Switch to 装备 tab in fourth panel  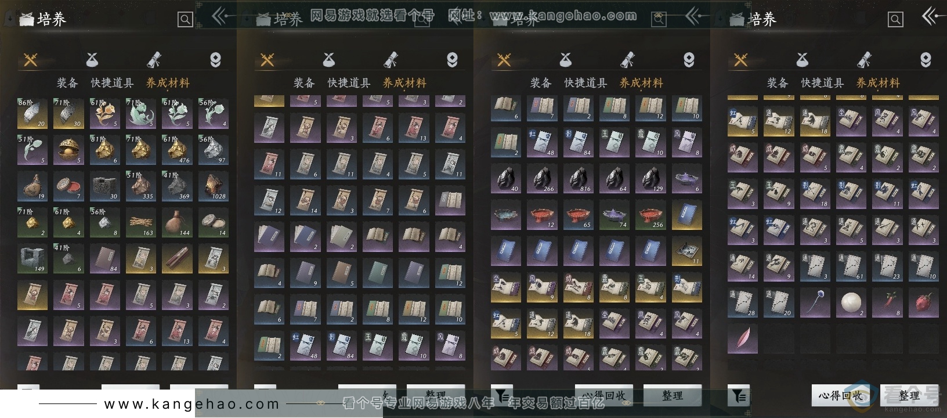[x=778, y=83]
